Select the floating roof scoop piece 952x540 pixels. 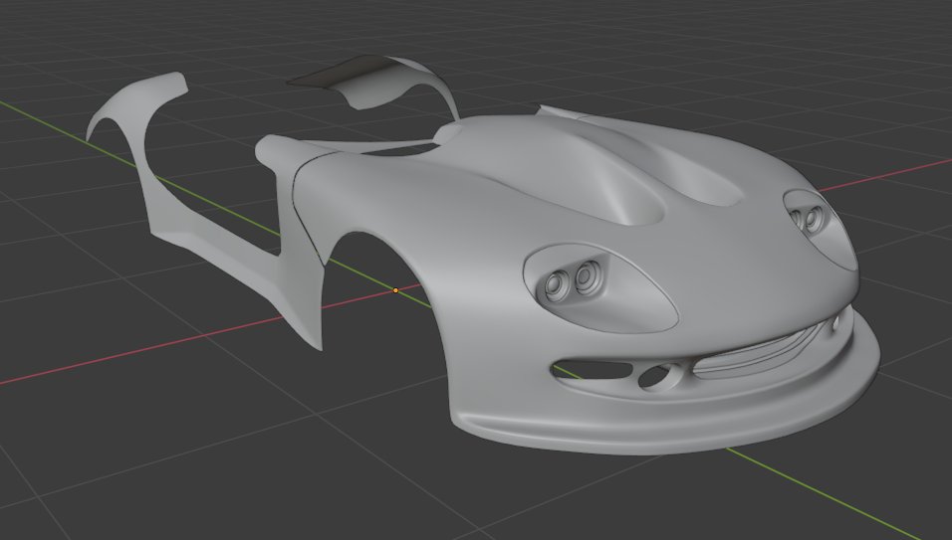(373, 83)
